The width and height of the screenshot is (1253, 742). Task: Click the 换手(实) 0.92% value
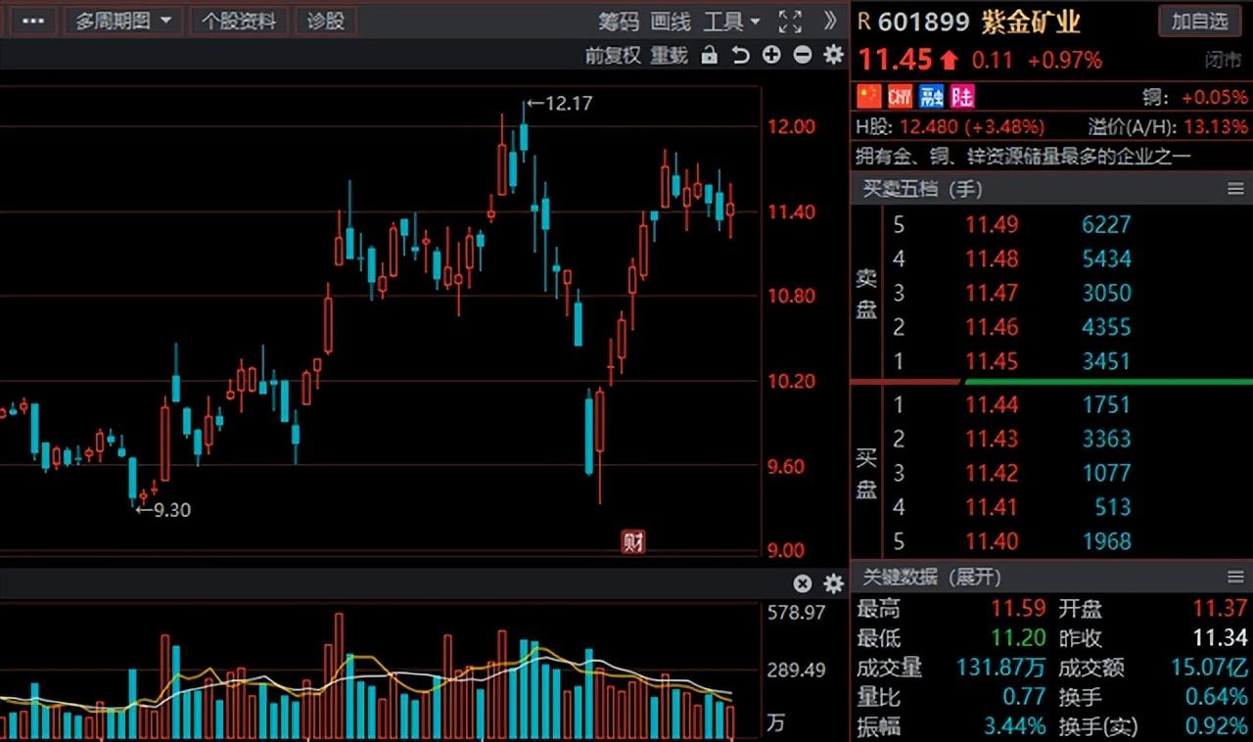(1216, 727)
